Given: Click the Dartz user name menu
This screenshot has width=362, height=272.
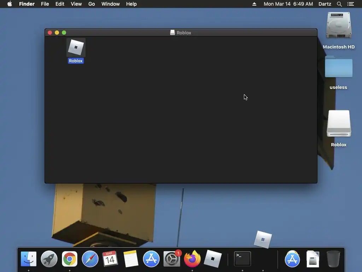Looking at the screenshot, I should coord(325,4).
